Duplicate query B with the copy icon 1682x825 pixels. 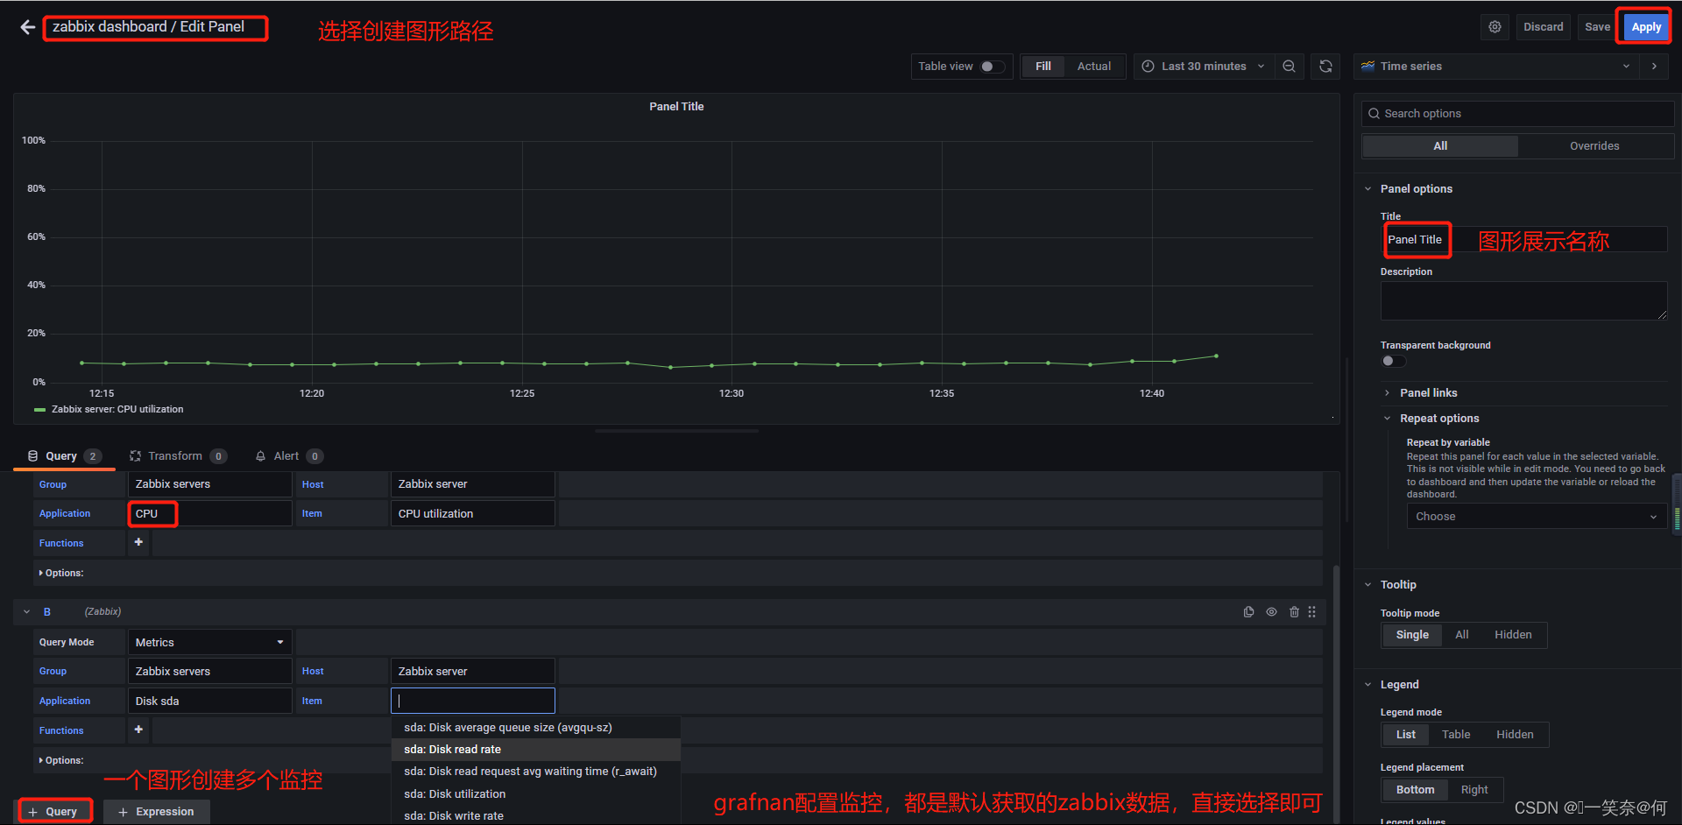pyautogui.click(x=1248, y=612)
